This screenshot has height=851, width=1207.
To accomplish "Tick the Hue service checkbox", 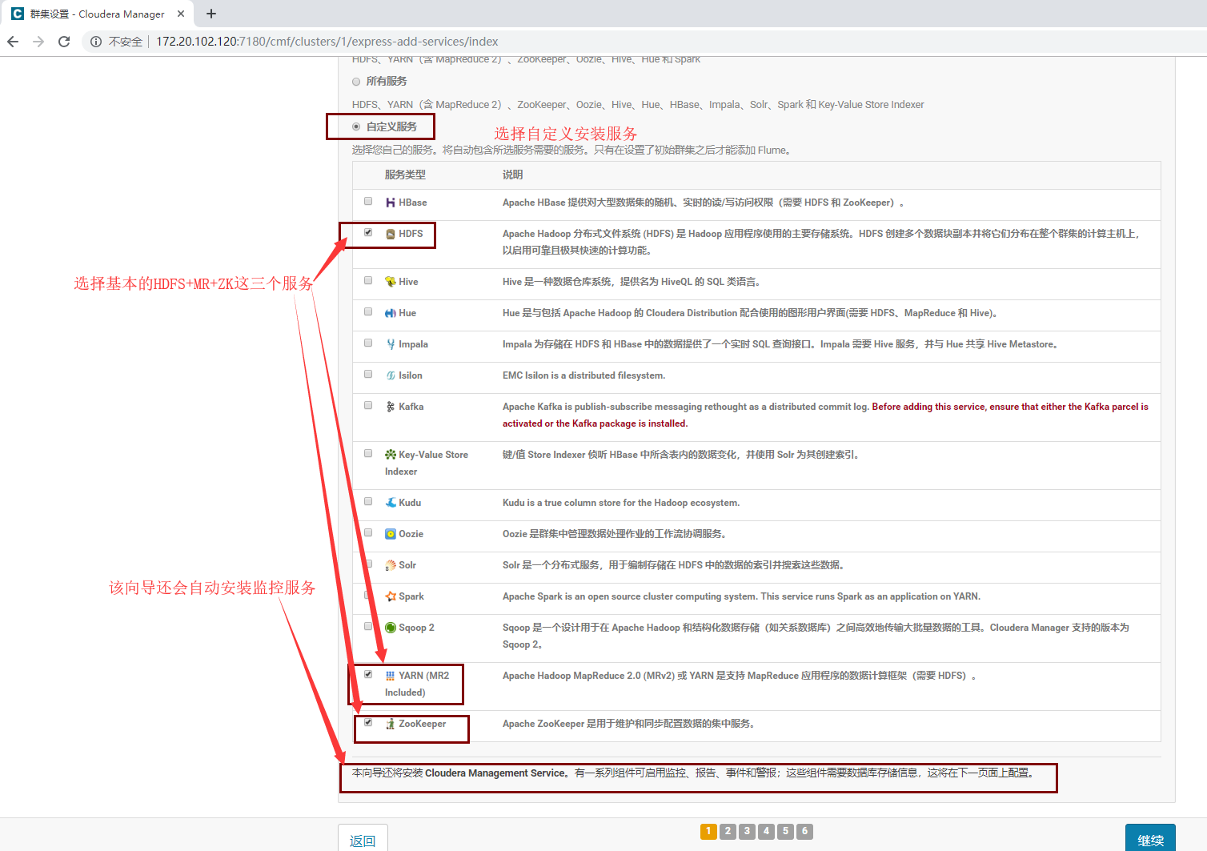I will pos(368,311).
